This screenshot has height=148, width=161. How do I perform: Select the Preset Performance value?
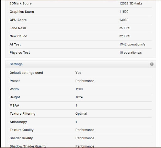[85, 81]
